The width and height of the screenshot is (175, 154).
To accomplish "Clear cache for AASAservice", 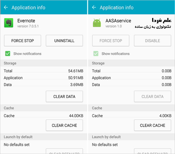I will 152,125.
